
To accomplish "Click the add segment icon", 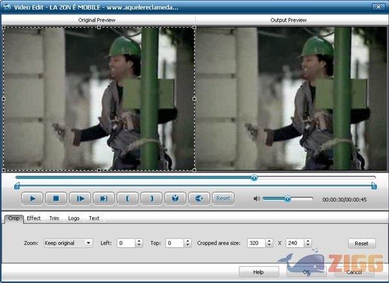I will 199,199.
